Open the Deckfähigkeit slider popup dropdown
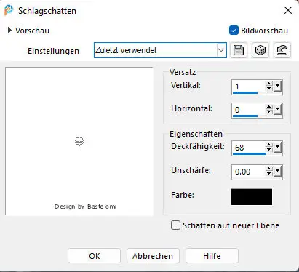Image resolution: width=299 pixels, height=272 pixels. coord(278,148)
